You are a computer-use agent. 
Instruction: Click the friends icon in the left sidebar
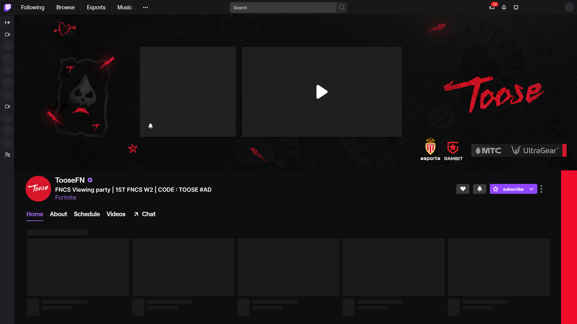tap(8, 155)
